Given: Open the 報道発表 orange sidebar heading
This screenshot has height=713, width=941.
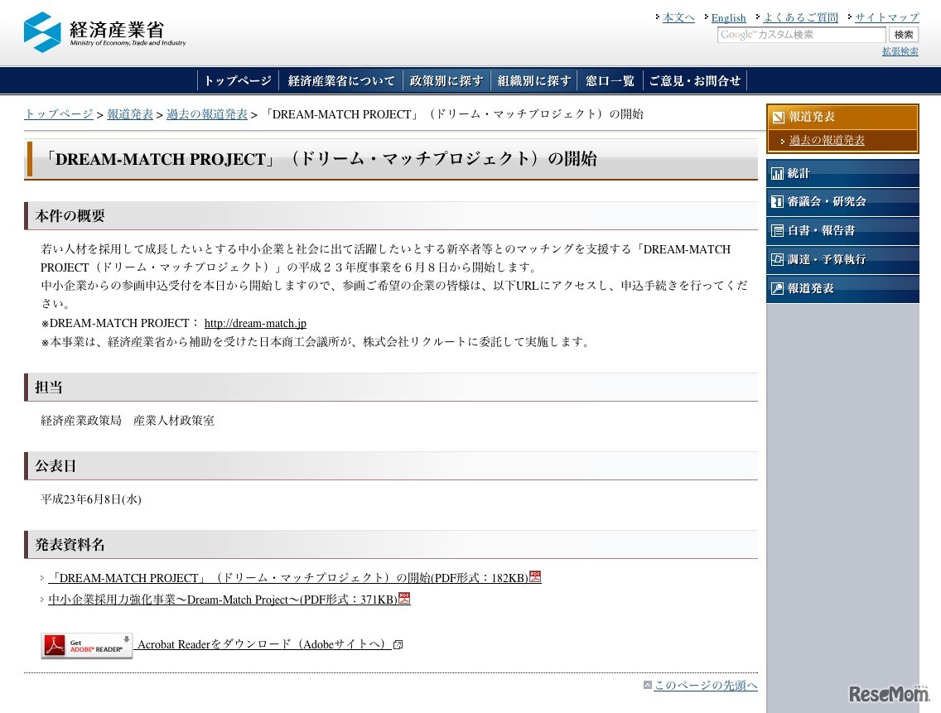Looking at the screenshot, I should click(x=842, y=117).
